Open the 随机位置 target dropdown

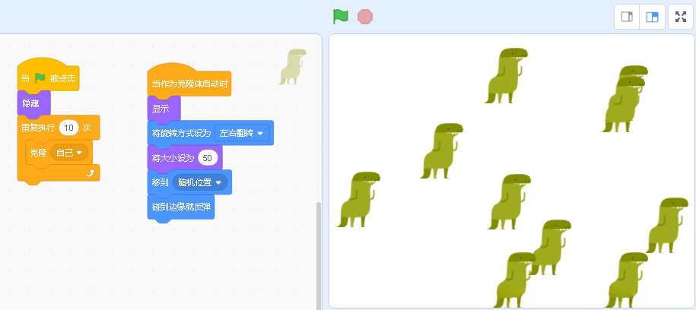pos(200,182)
